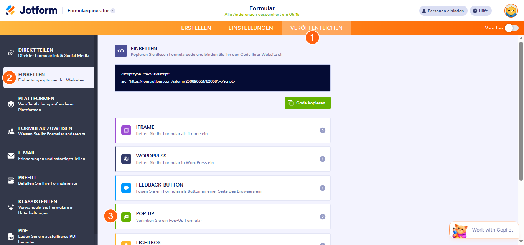
Task: Select the iFrame embed icon
Action: [x=126, y=130]
